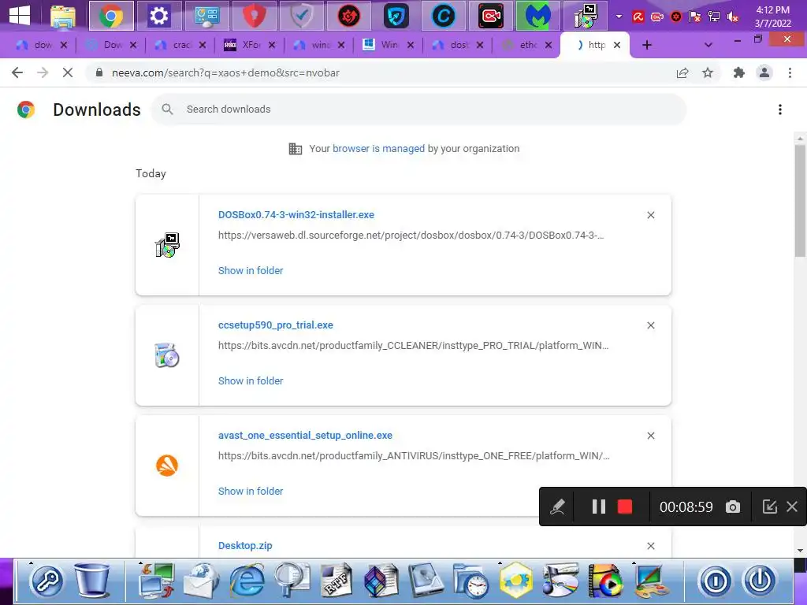Open Internet Explorer from the dock
The height and width of the screenshot is (605, 807).
tap(247, 581)
